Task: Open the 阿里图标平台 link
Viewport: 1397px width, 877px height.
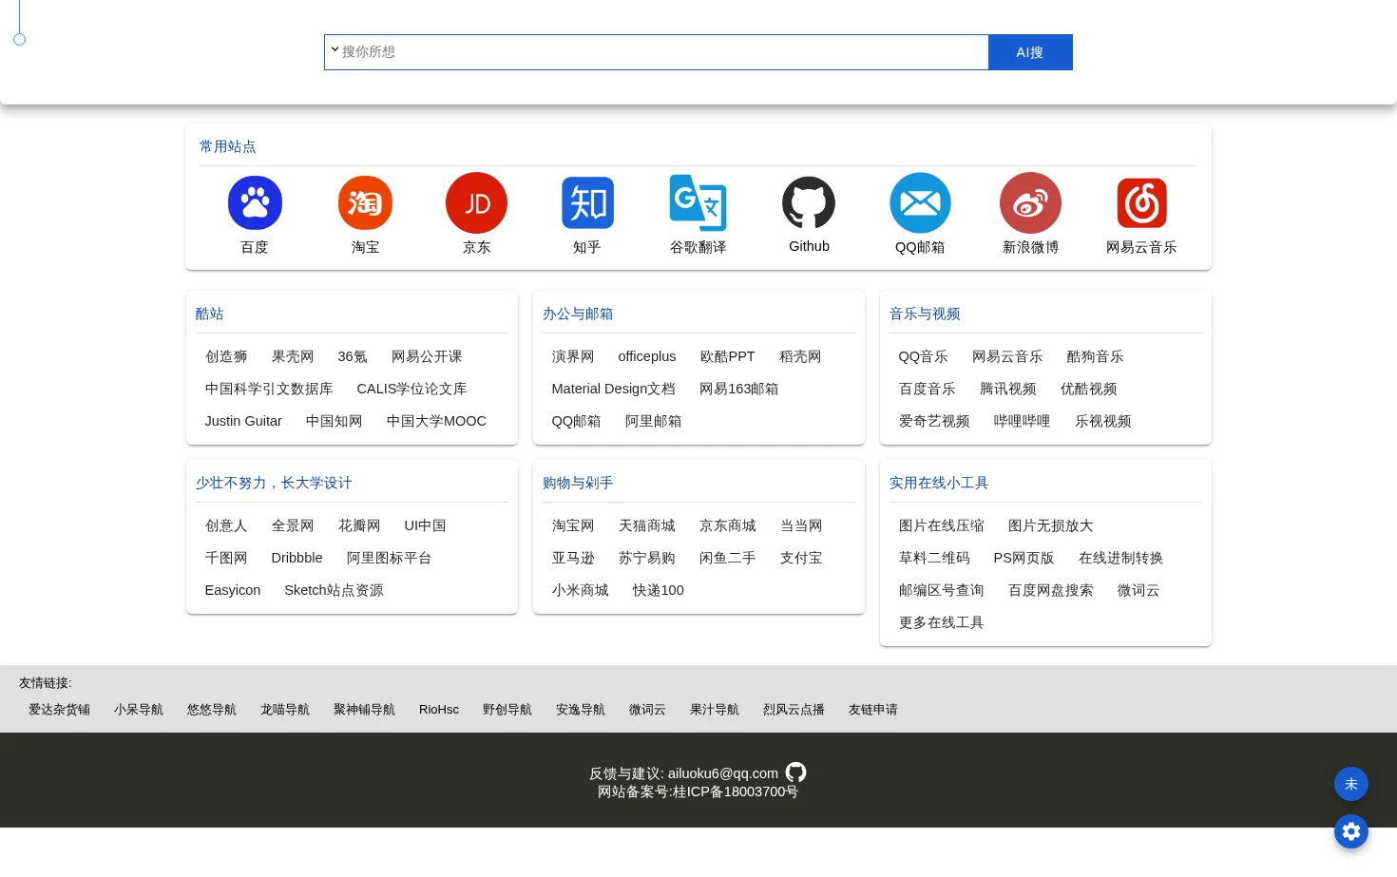Action: (390, 558)
